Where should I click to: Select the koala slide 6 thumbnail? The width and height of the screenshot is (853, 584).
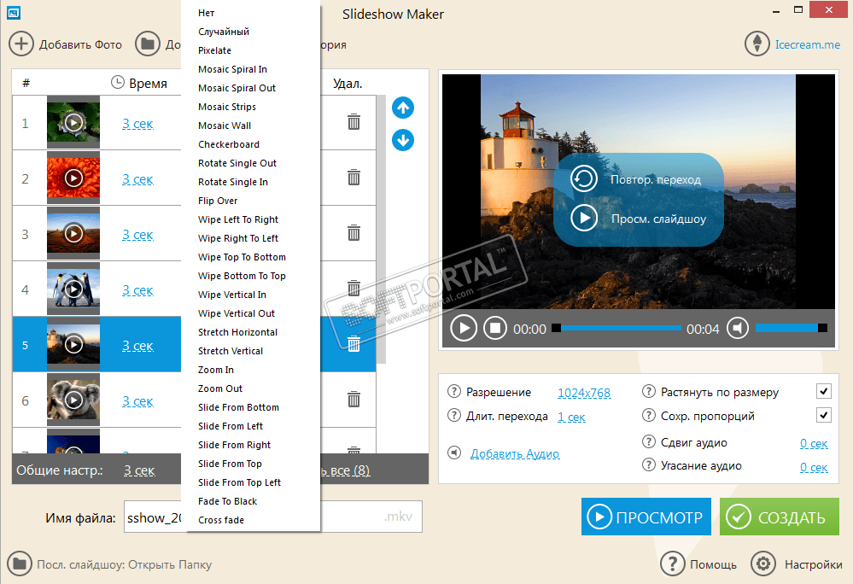point(73,400)
